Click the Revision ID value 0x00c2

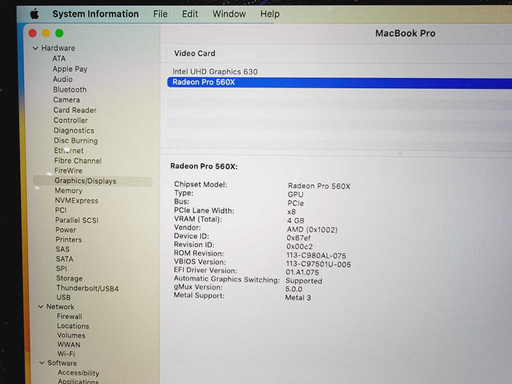point(300,246)
